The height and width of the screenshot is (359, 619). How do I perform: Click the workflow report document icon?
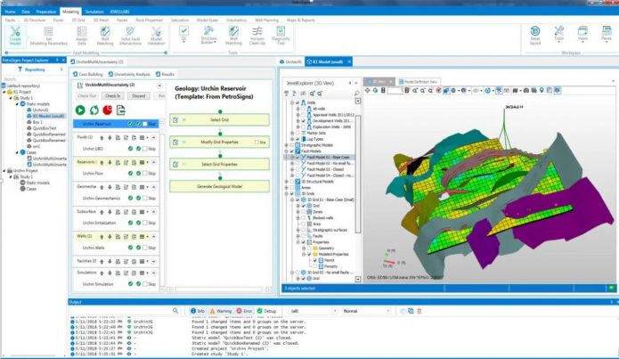pyautogui.click(x=121, y=110)
